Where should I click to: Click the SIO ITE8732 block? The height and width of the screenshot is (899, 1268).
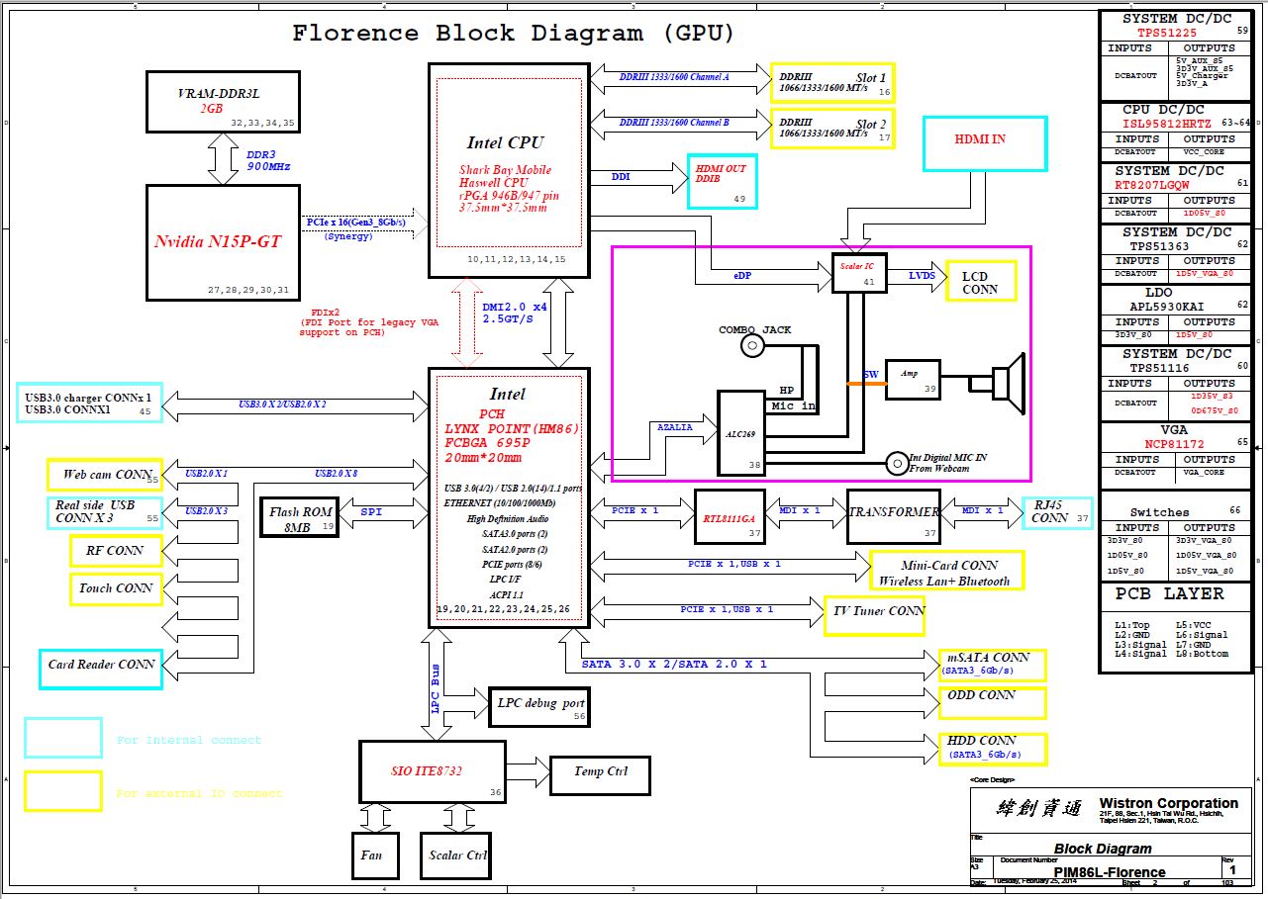tap(433, 771)
